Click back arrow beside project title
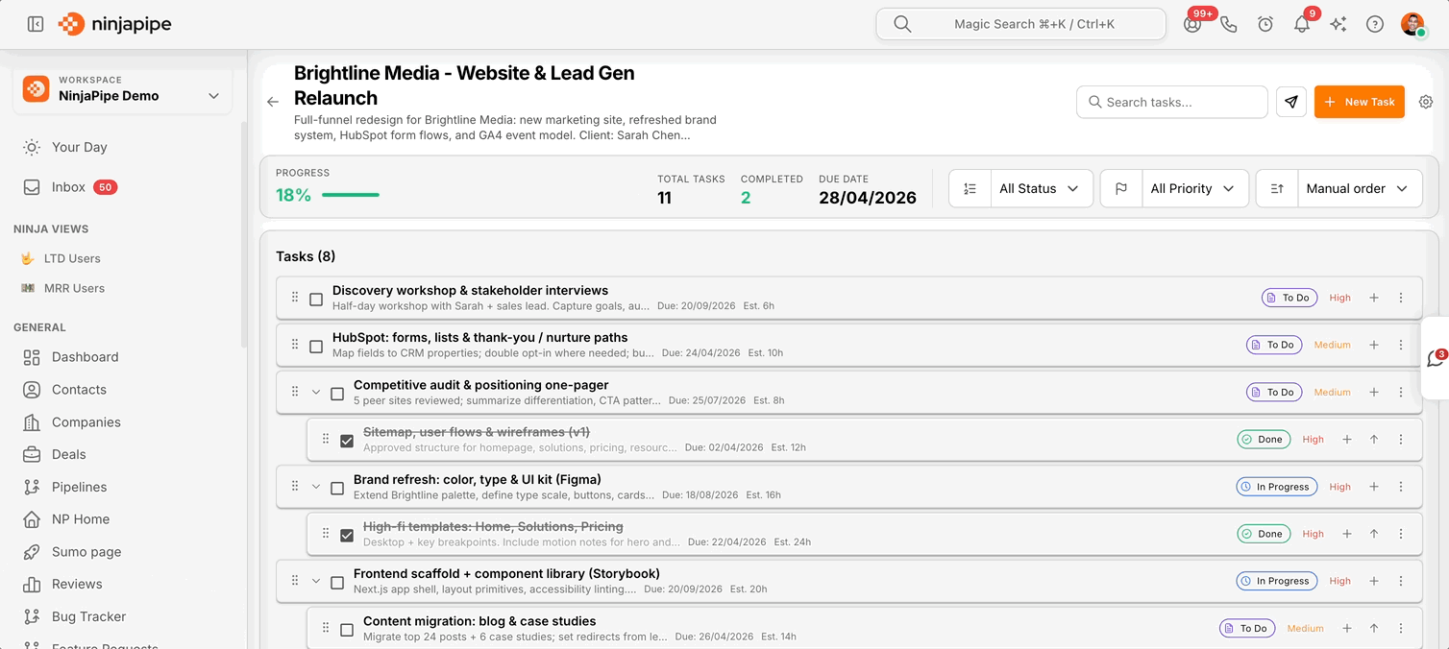This screenshot has width=1449, height=649. tap(273, 102)
